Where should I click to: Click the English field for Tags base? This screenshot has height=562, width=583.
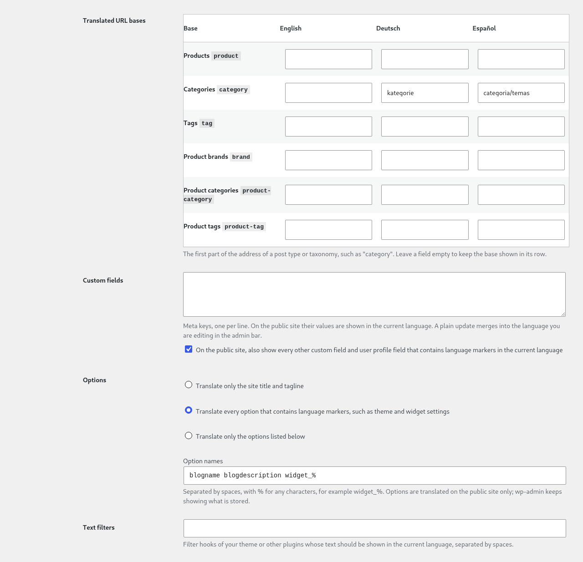click(x=328, y=127)
